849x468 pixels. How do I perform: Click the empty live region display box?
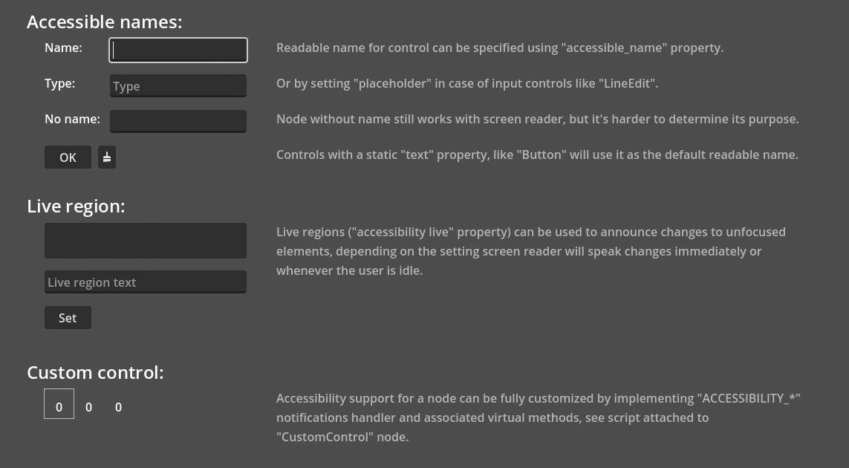(146, 240)
